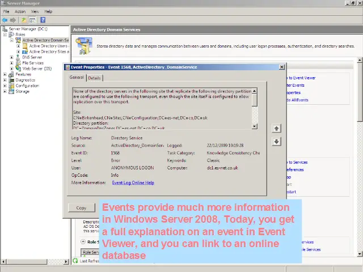The height and width of the screenshot is (272, 363).
Task: Collapse the Role Services section chevron
Action: (83, 242)
